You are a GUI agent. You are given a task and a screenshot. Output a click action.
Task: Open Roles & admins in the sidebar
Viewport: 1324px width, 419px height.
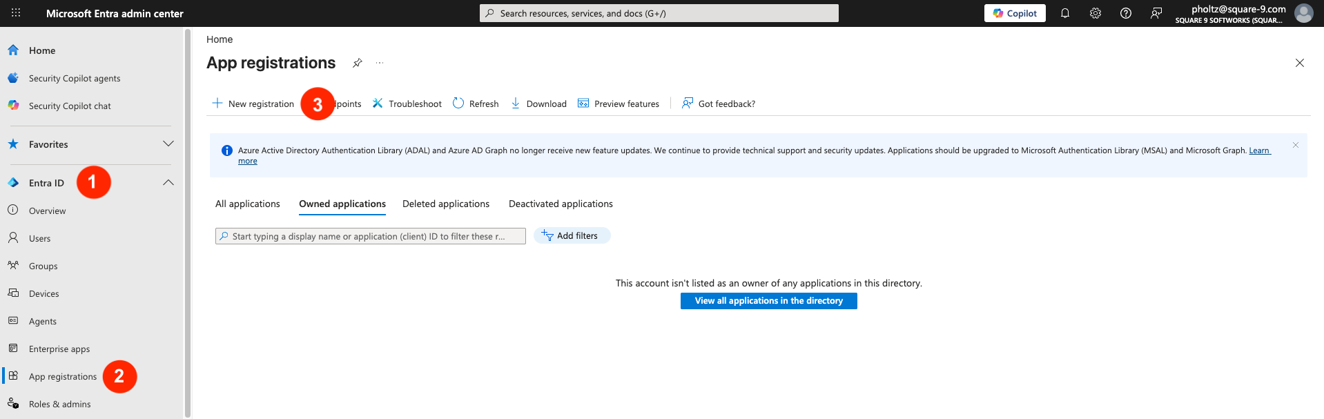pyautogui.click(x=59, y=405)
